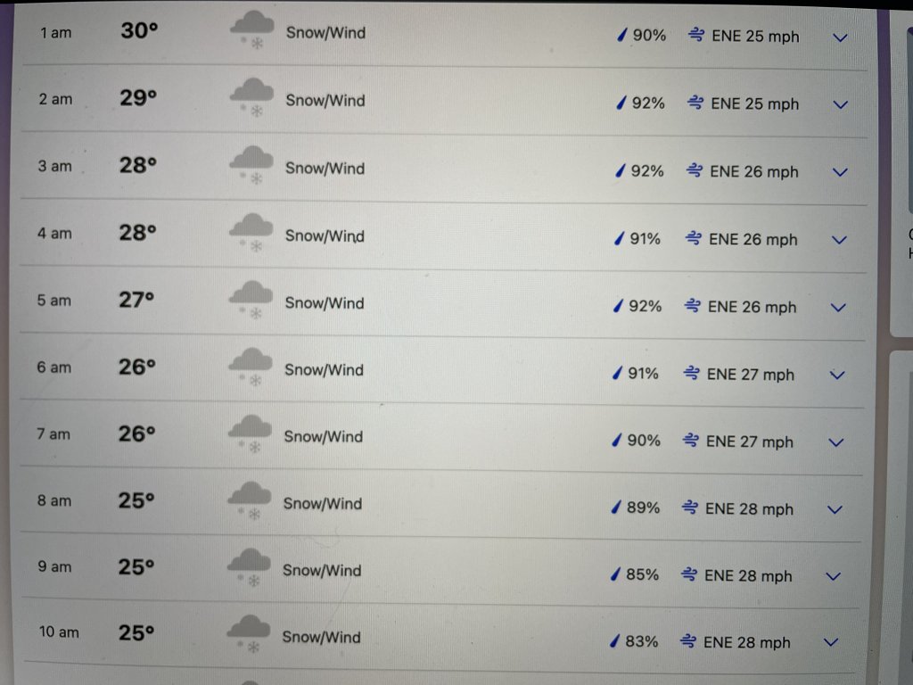913x685 pixels.
Task: Click the wind icon in 5 am row
Action: point(693,307)
